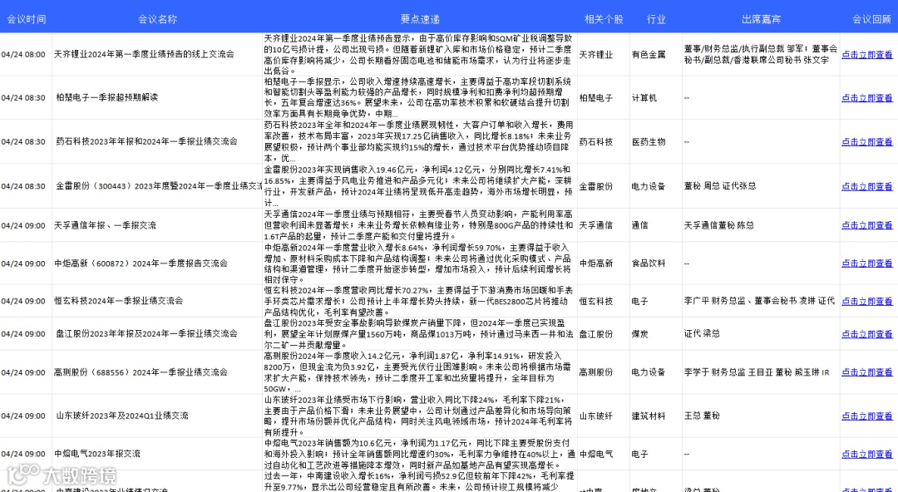Open 点击立即查看 link for 天齐锂业 meeting

point(866,55)
